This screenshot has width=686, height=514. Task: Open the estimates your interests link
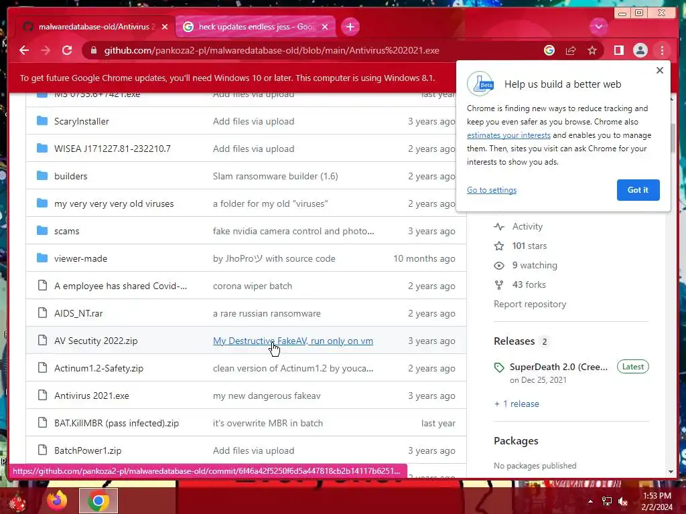[x=508, y=135]
